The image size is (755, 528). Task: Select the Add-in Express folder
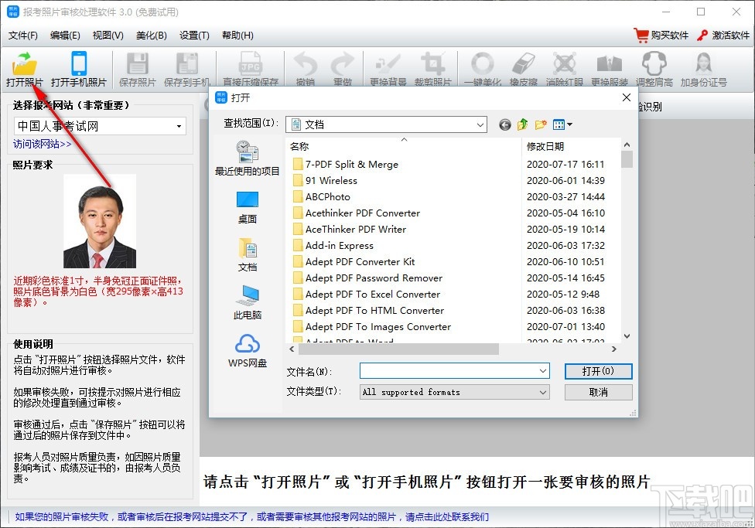(x=333, y=246)
